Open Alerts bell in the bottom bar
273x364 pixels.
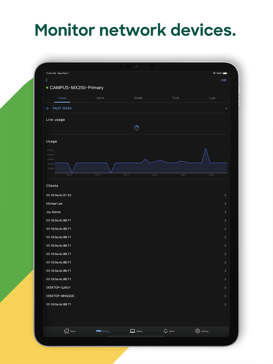pos(169,331)
